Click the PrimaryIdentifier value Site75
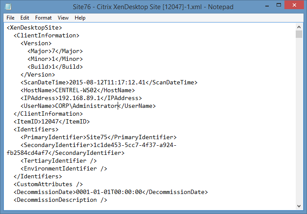Image resolution: width=307 pixels, height=214 pixels. [97, 137]
